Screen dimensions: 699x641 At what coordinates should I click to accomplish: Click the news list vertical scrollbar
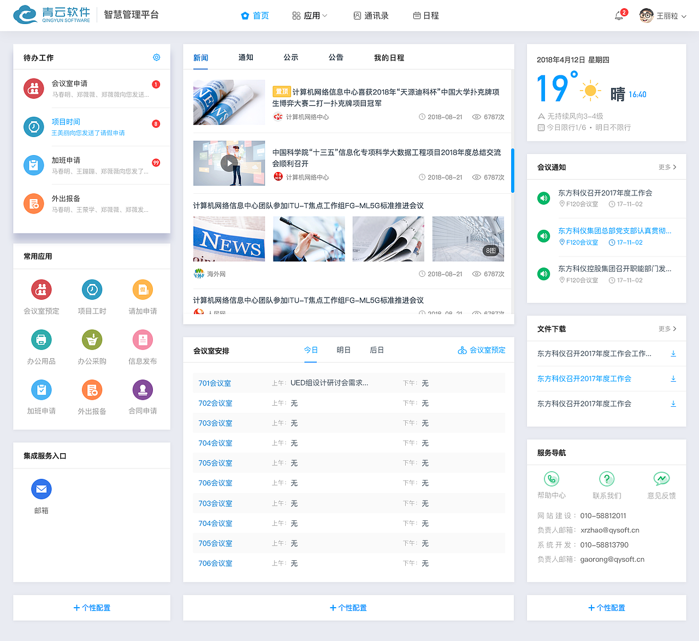click(513, 170)
